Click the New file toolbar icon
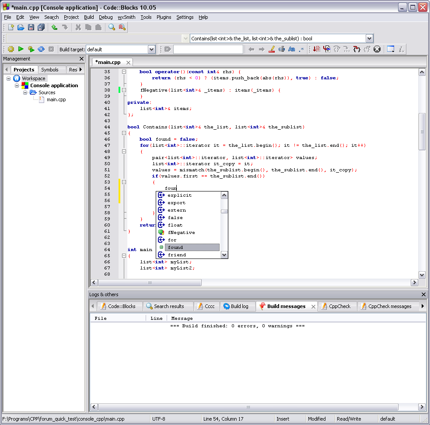 click(11, 27)
